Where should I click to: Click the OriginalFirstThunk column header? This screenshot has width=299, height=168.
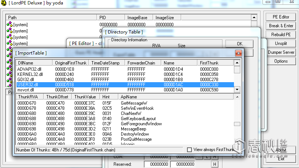coord(71,63)
